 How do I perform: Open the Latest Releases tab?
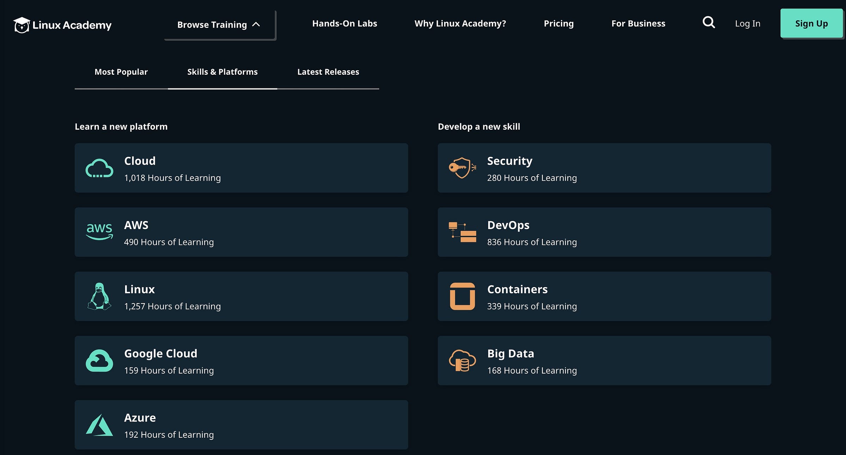pyautogui.click(x=328, y=72)
